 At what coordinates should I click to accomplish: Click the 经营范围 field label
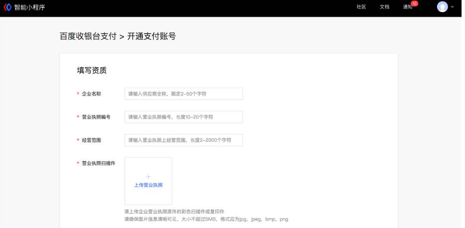point(91,140)
